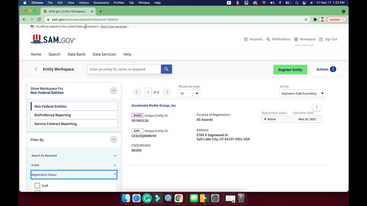Click Google Chrome in the dock
Image resolution: width=367 pixels, height=206 pixels.
[x=179, y=198]
